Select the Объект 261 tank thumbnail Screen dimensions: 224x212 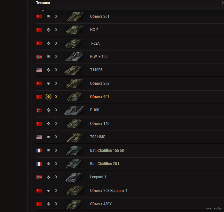75,17
